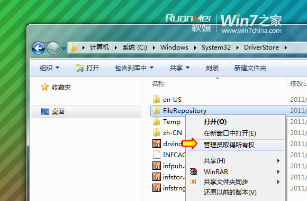This screenshot has width=307, height=201.
Task: Select the infstor DAT file
Action: click(174, 177)
